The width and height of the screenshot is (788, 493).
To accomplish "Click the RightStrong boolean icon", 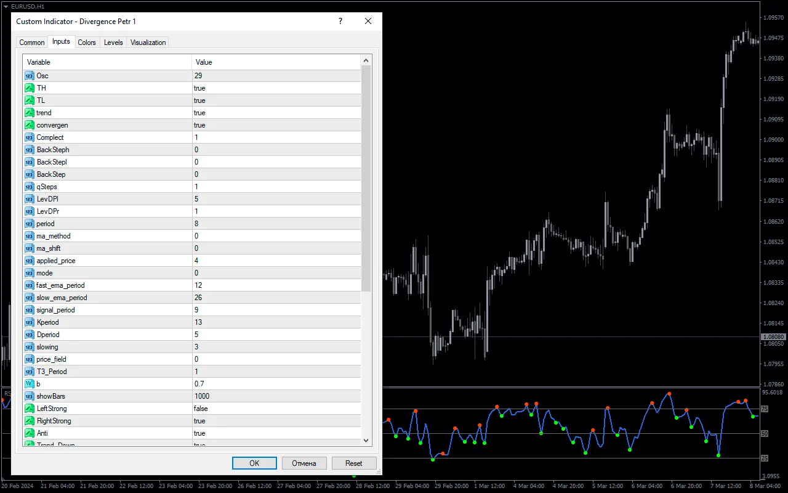I will (x=30, y=421).
